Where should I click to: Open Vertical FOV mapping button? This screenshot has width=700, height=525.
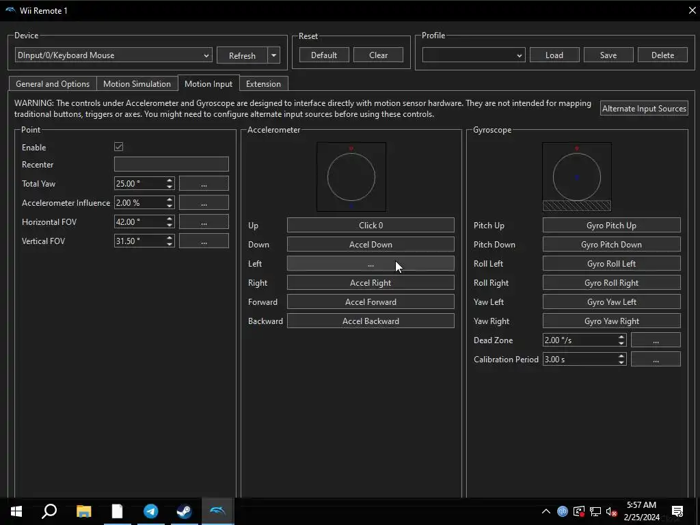tap(204, 241)
